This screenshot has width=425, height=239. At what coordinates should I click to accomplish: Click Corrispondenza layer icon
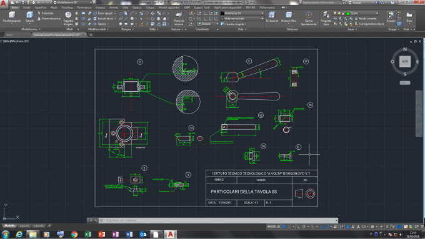coord(356,24)
